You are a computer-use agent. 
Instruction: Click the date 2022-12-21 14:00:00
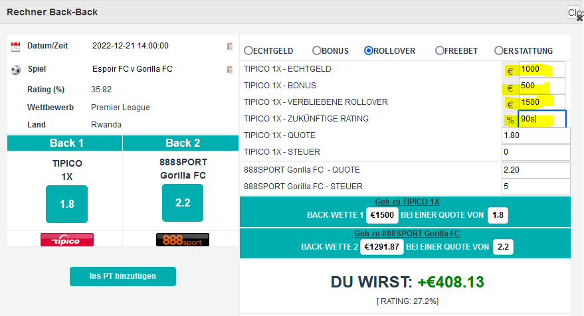coord(130,46)
